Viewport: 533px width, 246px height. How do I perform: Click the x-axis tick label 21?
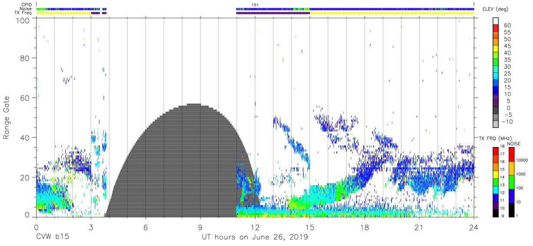(x=419, y=227)
